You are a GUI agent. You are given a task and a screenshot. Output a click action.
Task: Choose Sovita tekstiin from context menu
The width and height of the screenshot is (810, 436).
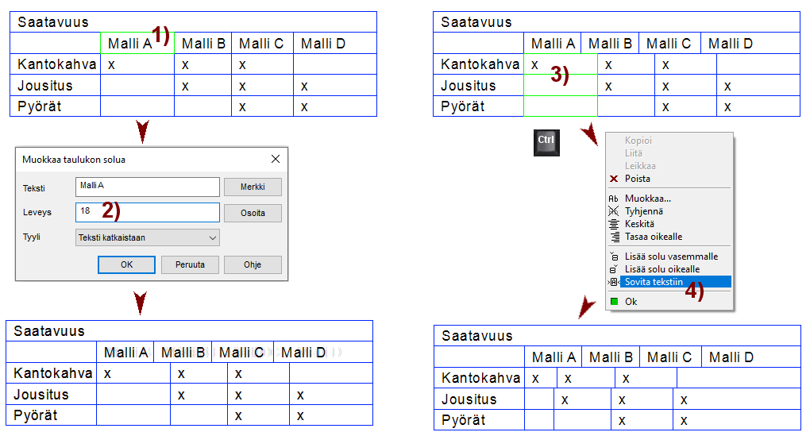(654, 282)
